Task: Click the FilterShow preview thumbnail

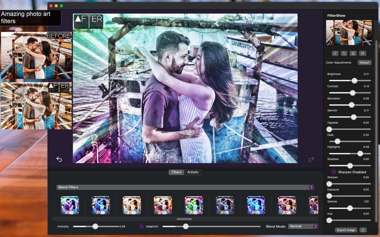Action: (x=349, y=33)
